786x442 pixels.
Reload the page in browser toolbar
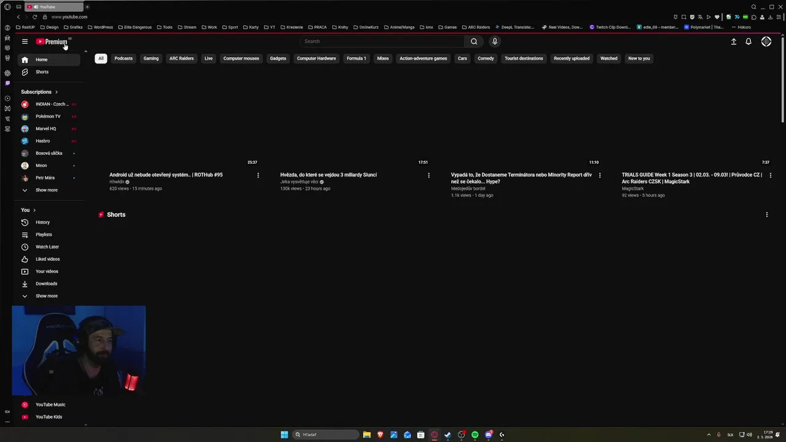click(x=34, y=17)
